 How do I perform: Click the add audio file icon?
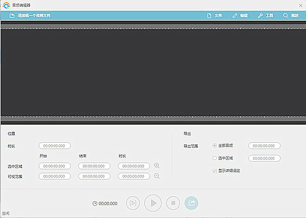(11, 16)
